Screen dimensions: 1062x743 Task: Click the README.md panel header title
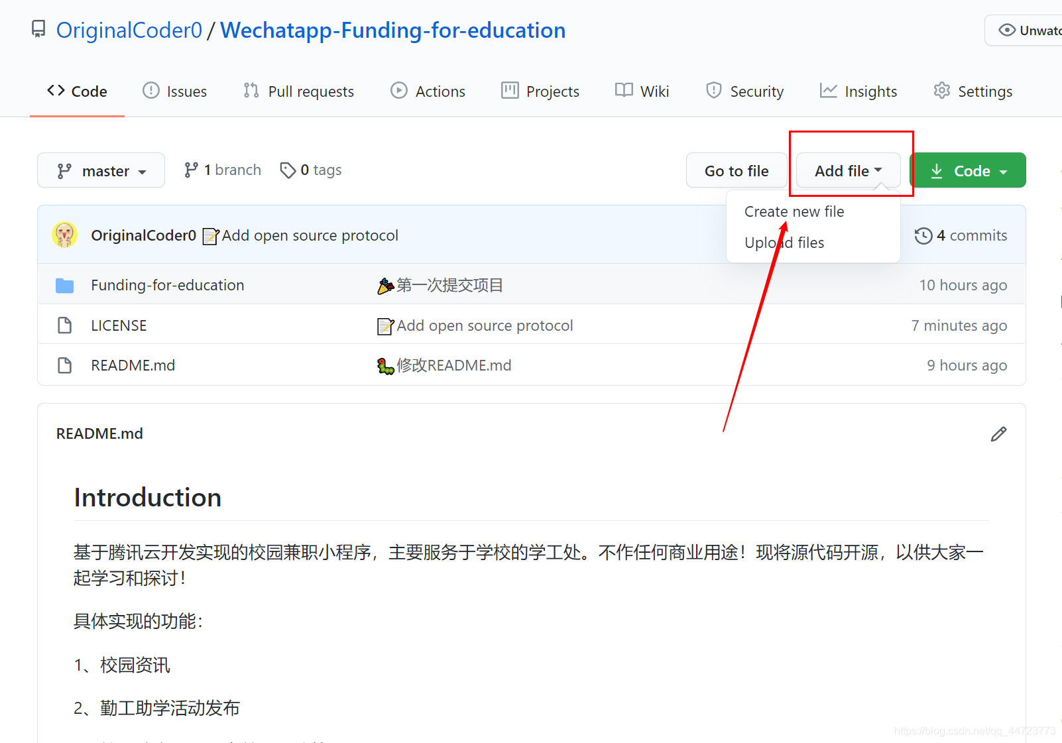click(99, 433)
